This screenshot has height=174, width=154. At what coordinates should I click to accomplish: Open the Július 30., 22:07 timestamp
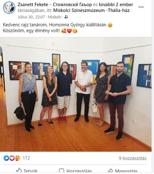(31, 17)
